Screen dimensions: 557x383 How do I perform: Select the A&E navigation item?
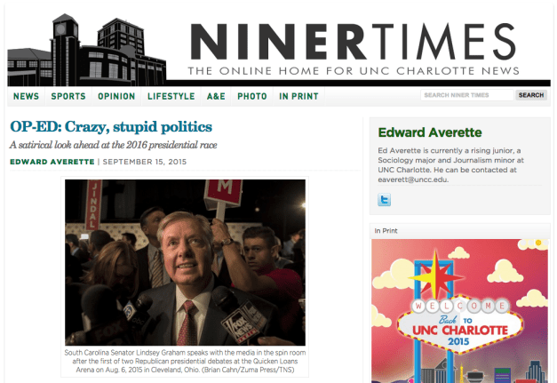(216, 96)
